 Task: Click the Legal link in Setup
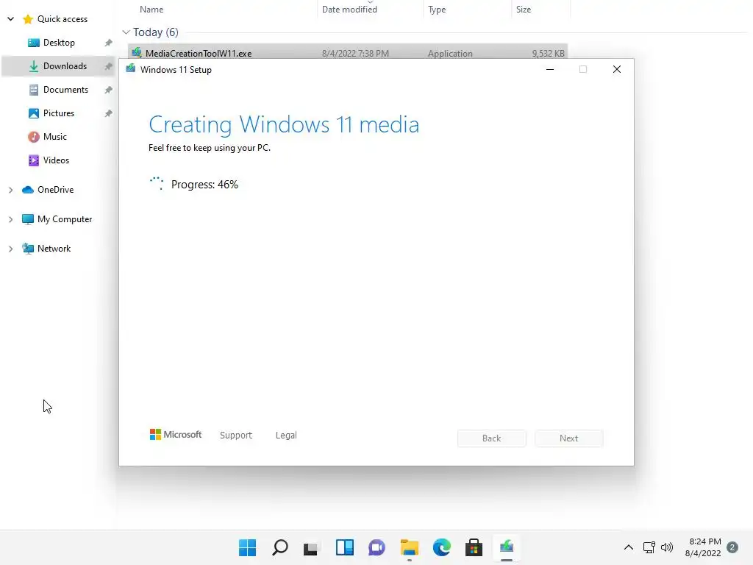coord(286,435)
